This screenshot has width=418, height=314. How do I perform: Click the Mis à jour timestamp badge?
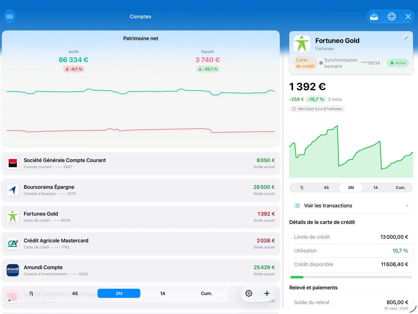tap(317, 109)
